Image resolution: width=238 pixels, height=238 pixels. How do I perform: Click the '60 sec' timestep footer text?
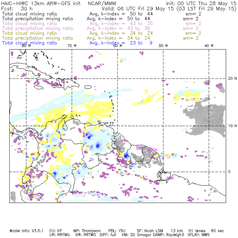[x=217, y=231]
